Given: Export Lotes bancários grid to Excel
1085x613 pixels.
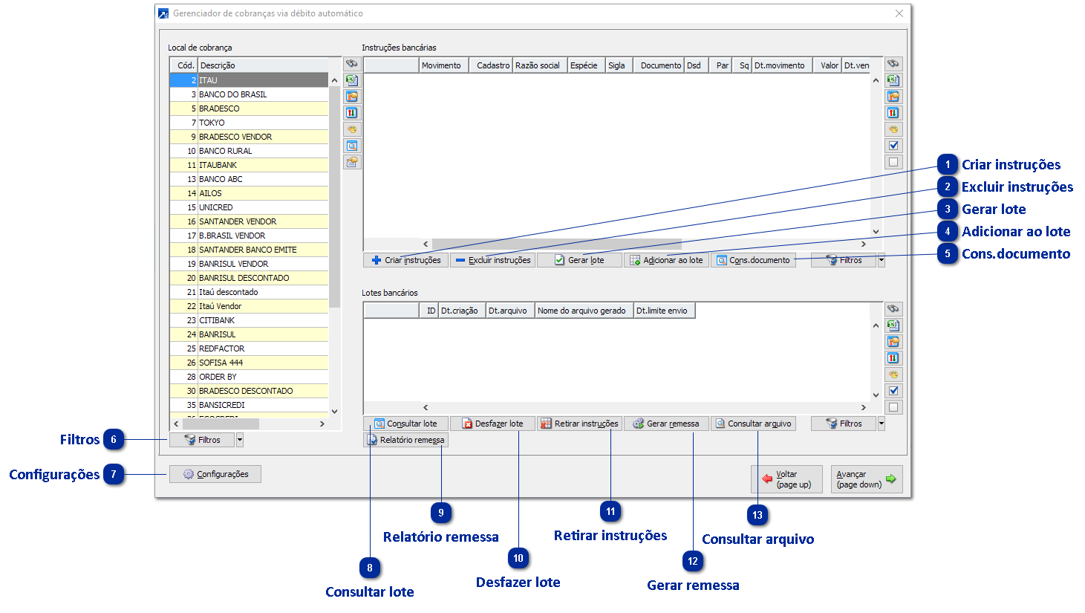Looking at the screenshot, I should pyautogui.click(x=893, y=325).
